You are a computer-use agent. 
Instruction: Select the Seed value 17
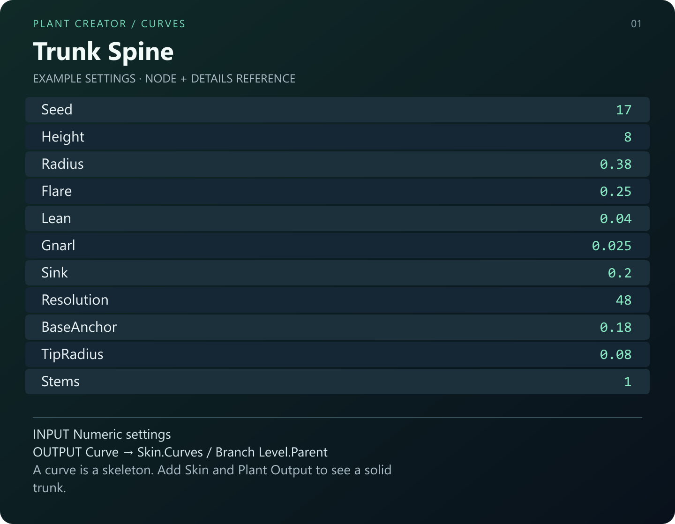point(623,110)
